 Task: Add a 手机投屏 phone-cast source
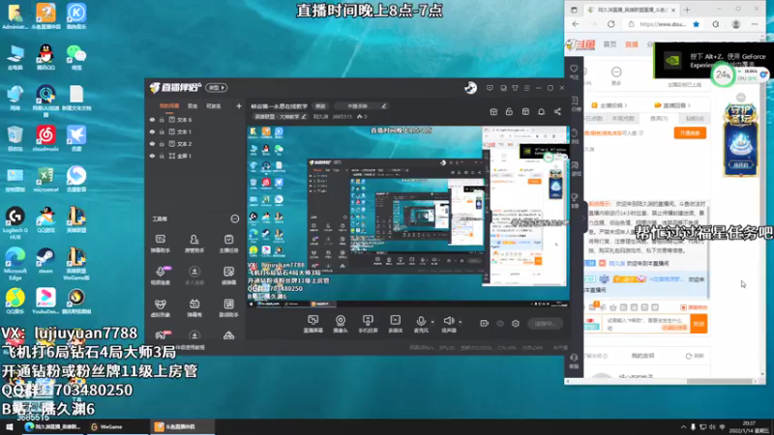click(x=368, y=324)
